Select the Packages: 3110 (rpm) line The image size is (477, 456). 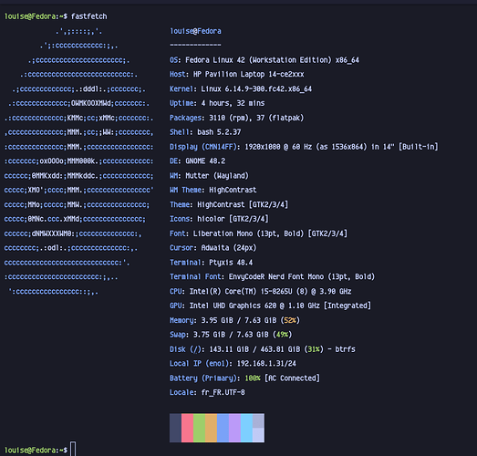pyautogui.click(x=236, y=118)
